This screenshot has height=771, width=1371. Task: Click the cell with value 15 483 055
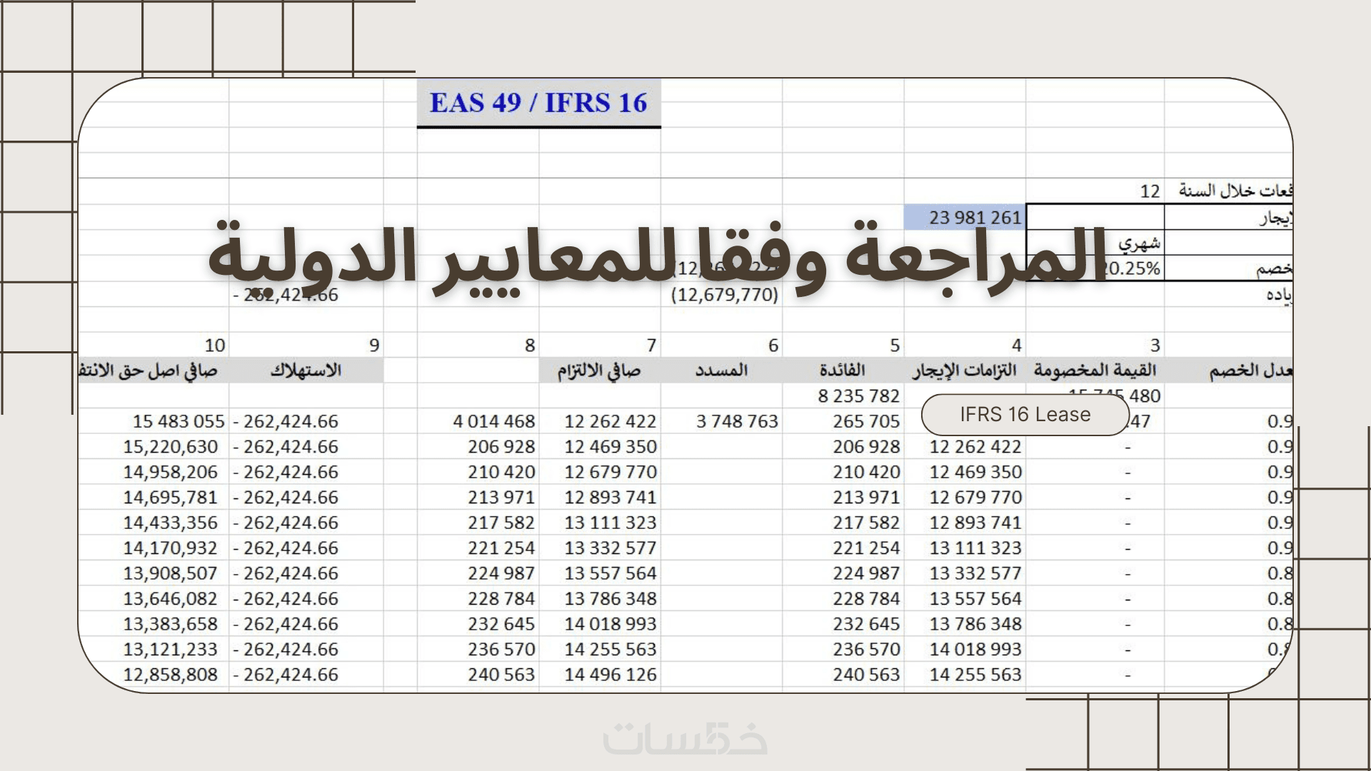[179, 422]
